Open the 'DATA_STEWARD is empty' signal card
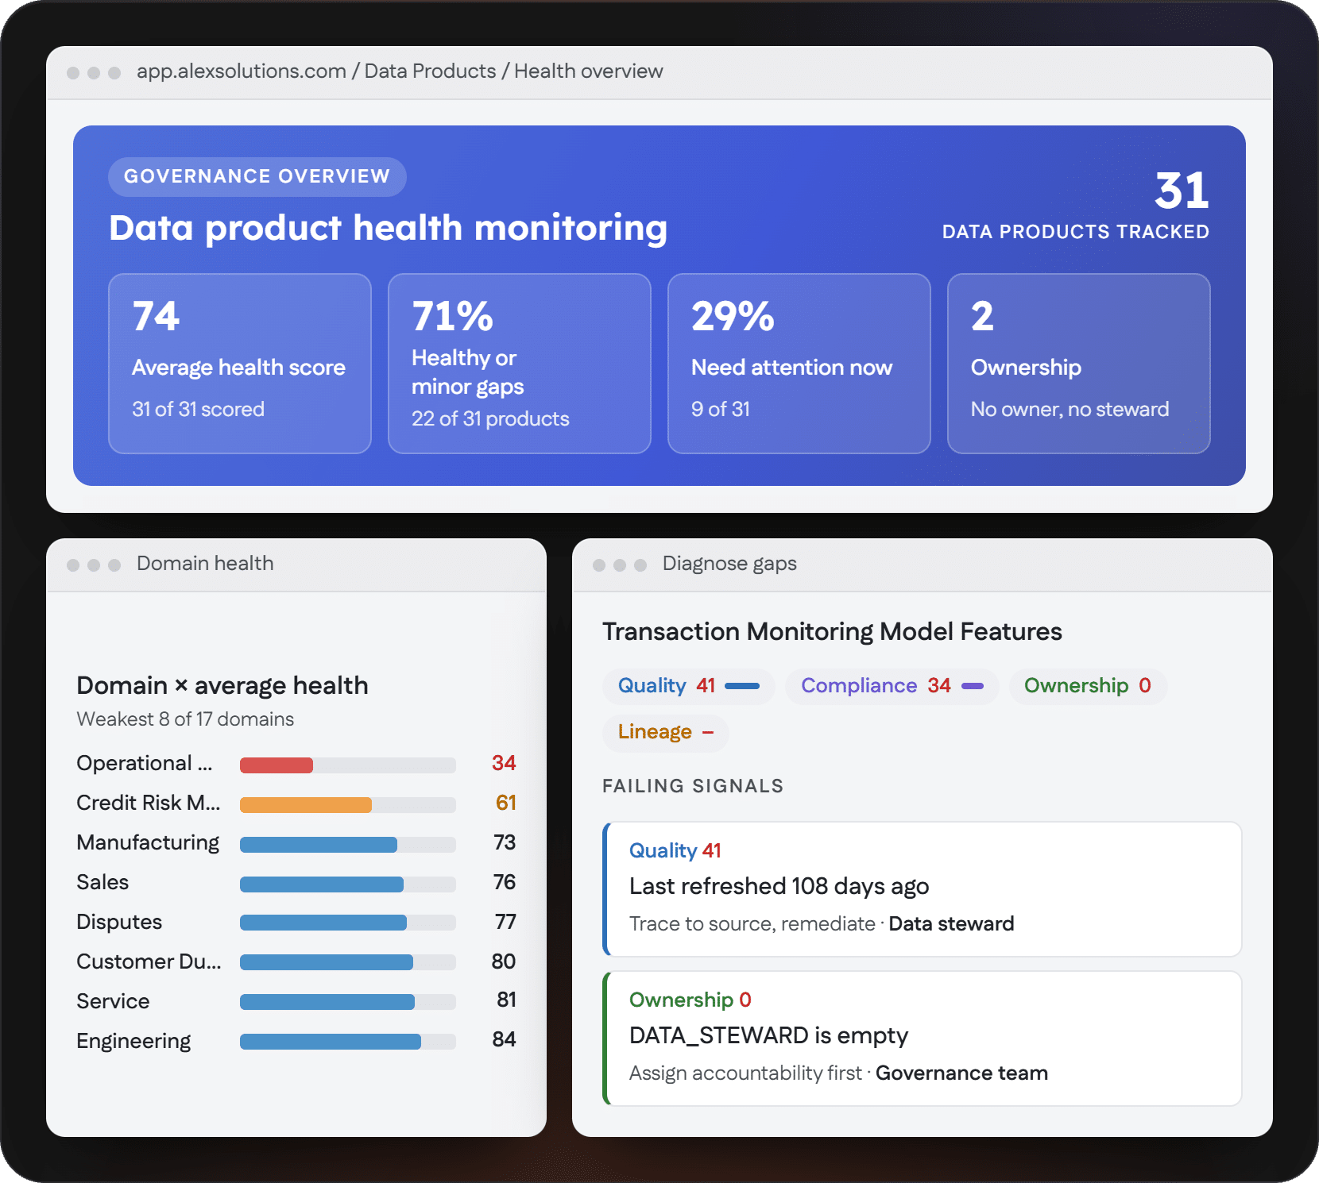This screenshot has height=1183, width=1319. click(x=923, y=1038)
